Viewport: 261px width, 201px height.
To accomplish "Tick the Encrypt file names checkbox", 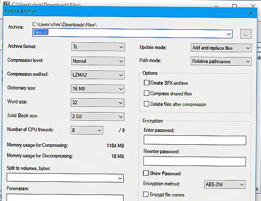I will [x=147, y=194].
